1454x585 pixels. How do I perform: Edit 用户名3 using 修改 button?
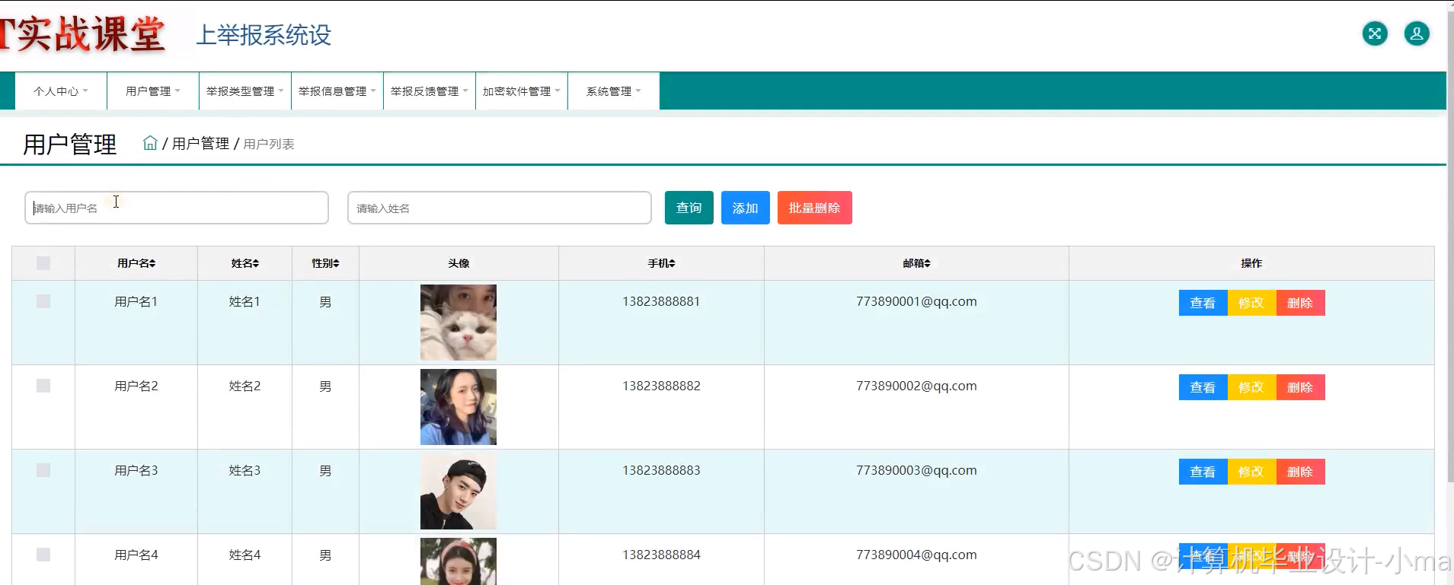click(x=1252, y=472)
